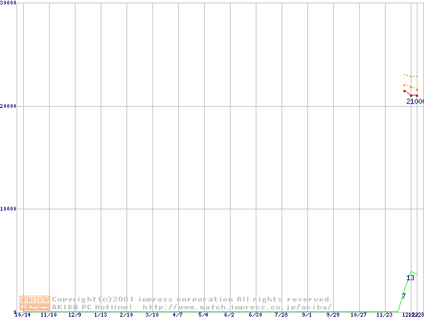424x318 pixels.
Task: Click the first red square data marker
Action: click(x=404, y=91)
